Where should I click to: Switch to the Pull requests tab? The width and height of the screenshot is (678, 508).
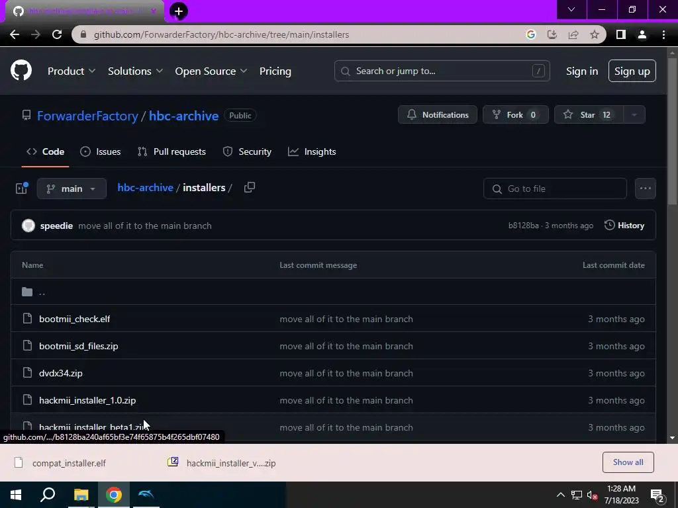pos(171,151)
